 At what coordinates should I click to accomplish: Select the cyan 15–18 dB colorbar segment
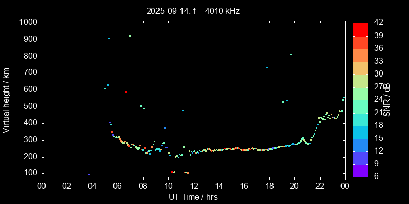[x=360, y=132]
